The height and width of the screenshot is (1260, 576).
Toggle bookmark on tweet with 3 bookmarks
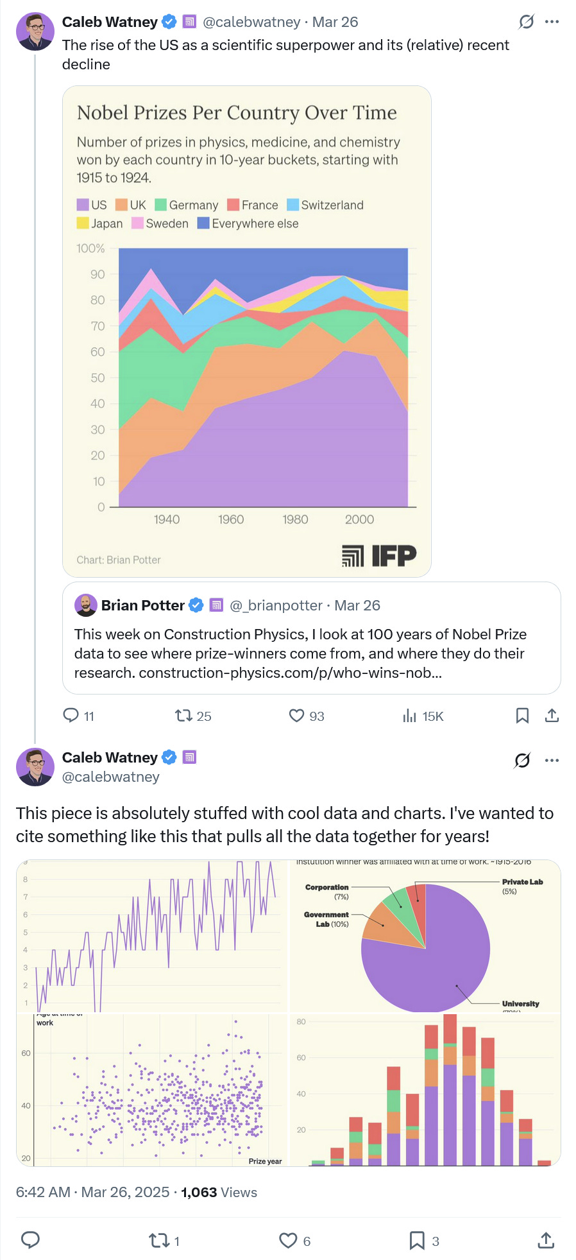[417, 1241]
